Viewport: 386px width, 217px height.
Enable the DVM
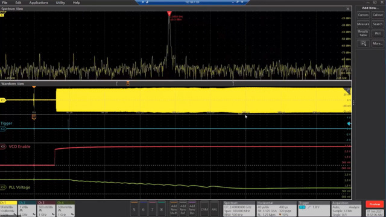(x=204, y=209)
